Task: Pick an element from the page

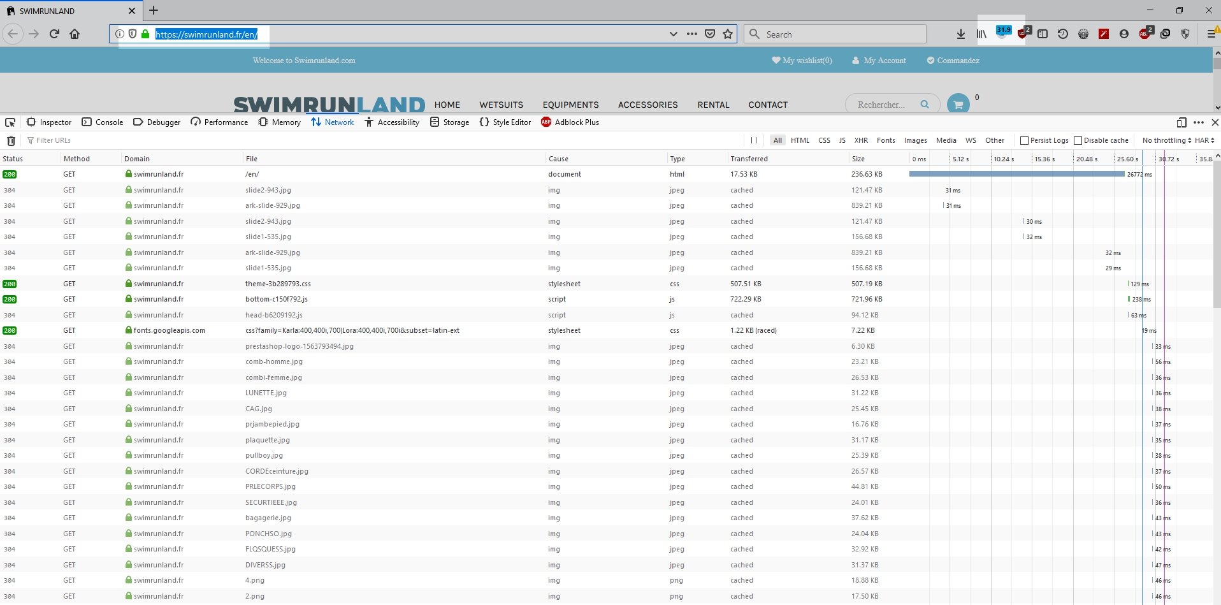Action: tap(10, 122)
